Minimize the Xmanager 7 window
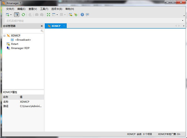 tap(168, 2)
